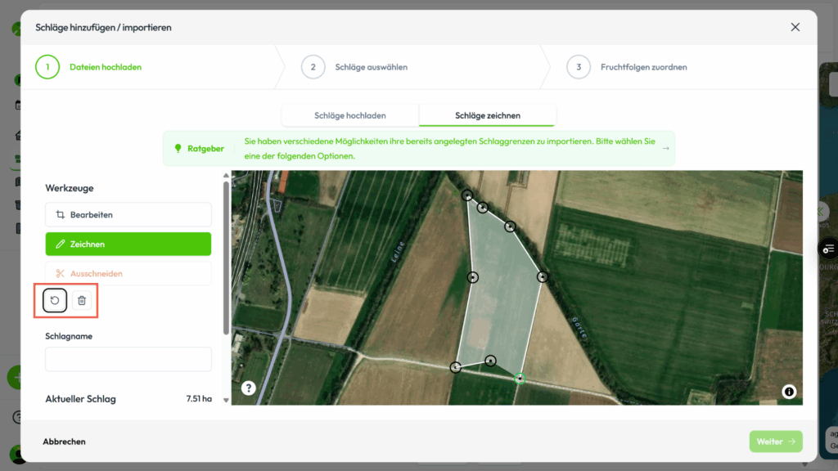838x471 pixels.
Task: Switch to Schläge hochladen tab
Action: click(349, 115)
